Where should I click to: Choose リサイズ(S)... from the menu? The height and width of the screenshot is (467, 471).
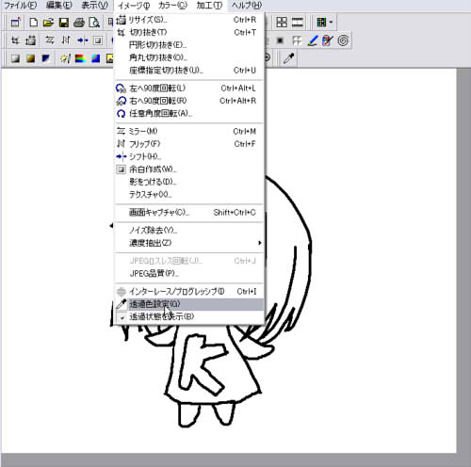(189, 20)
